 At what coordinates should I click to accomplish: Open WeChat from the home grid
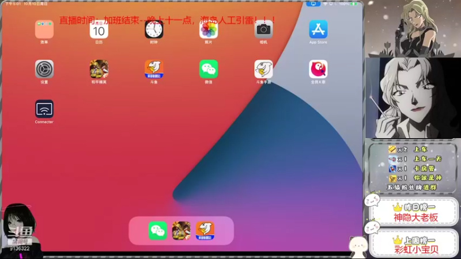[209, 69]
